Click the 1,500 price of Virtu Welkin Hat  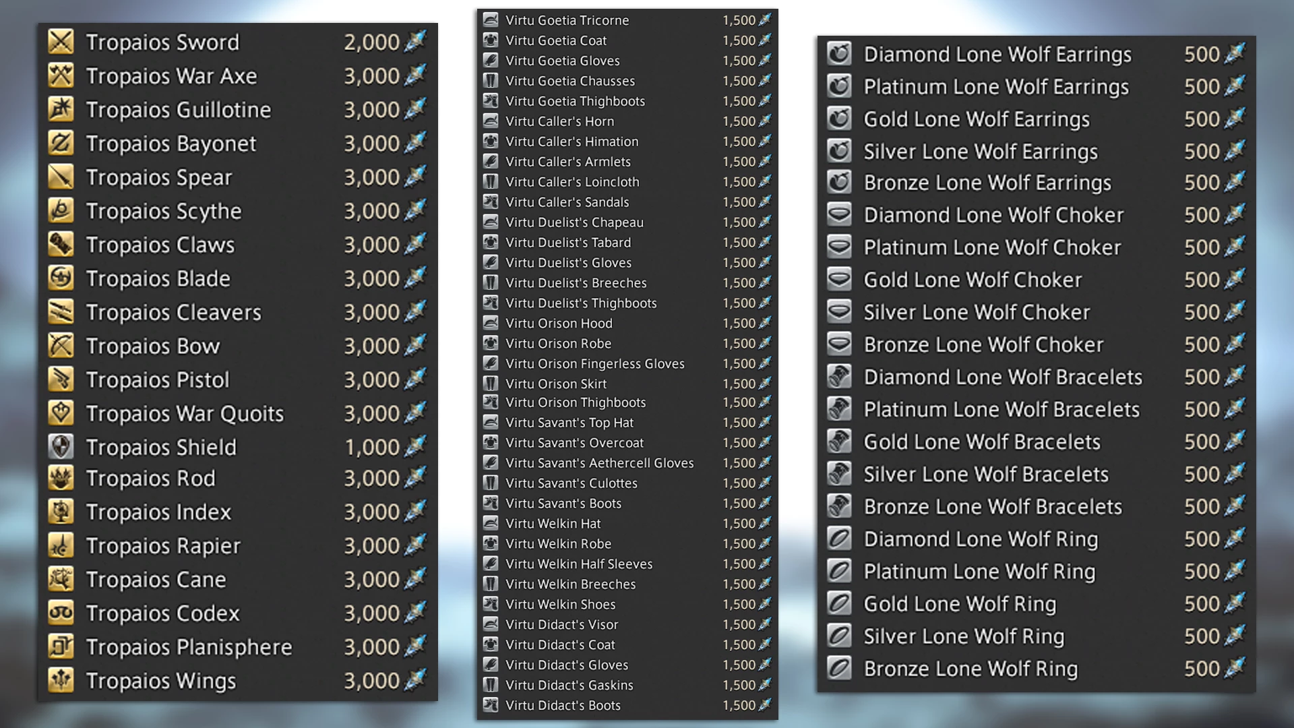coord(739,524)
